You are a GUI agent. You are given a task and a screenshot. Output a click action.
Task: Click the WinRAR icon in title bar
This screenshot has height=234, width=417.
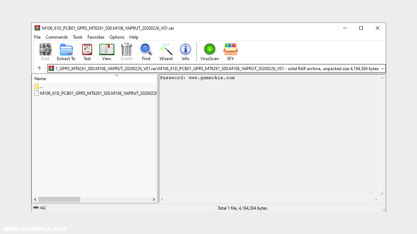coord(37,28)
